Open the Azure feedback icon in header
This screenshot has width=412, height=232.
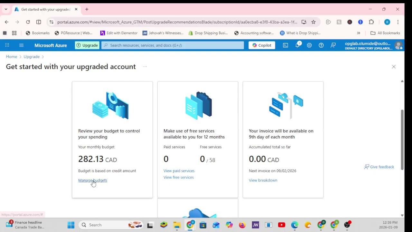click(x=333, y=45)
